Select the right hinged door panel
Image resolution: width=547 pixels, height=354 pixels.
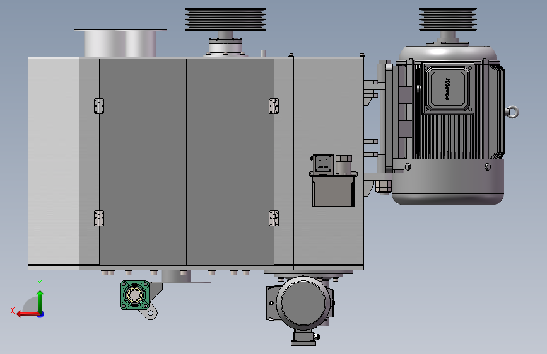(x=230, y=162)
